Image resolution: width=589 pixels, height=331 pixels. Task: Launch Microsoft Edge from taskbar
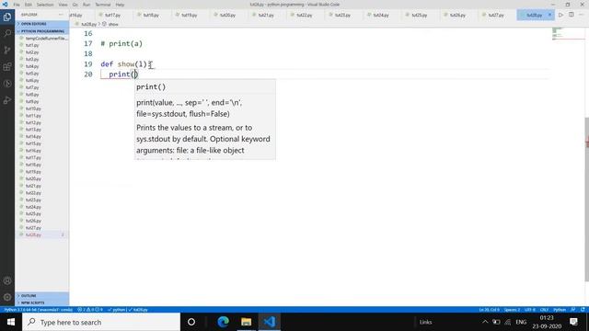pos(223,322)
